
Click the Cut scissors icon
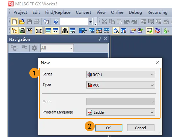click(104, 22)
